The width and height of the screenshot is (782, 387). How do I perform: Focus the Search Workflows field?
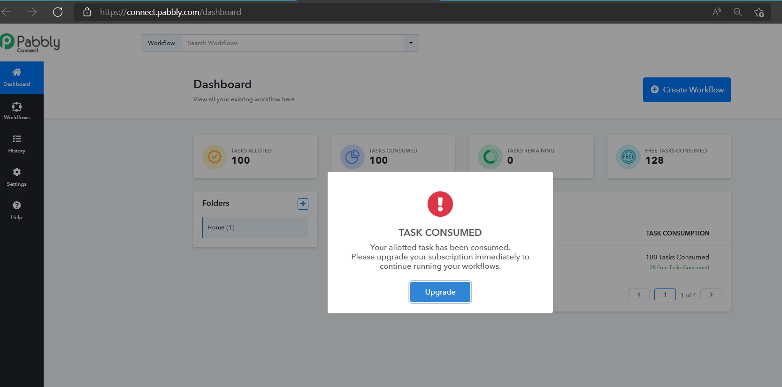(292, 43)
